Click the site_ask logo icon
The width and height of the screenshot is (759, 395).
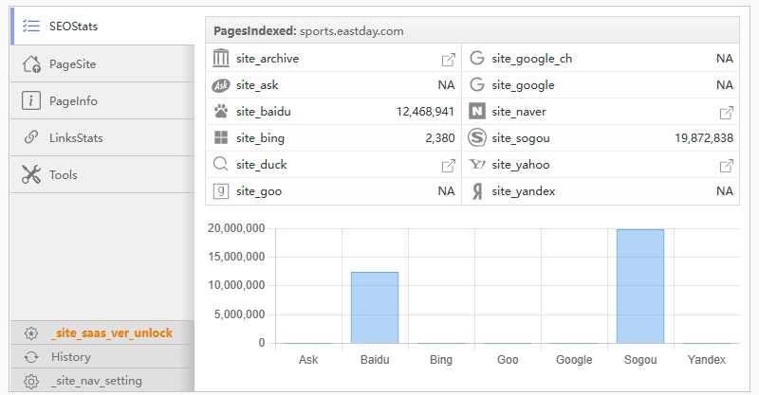coord(221,85)
